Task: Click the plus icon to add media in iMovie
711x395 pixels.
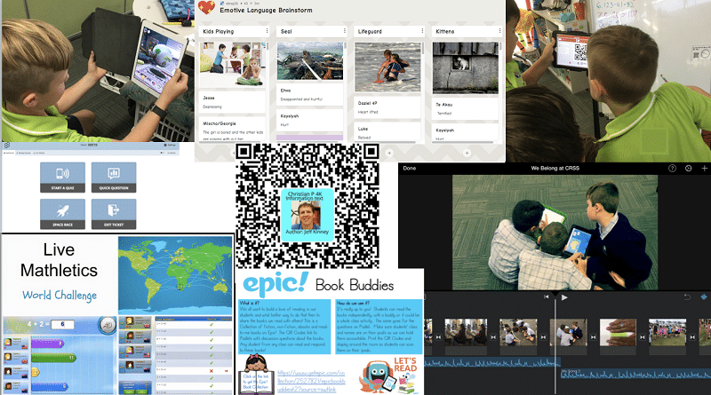Action: pos(704,168)
